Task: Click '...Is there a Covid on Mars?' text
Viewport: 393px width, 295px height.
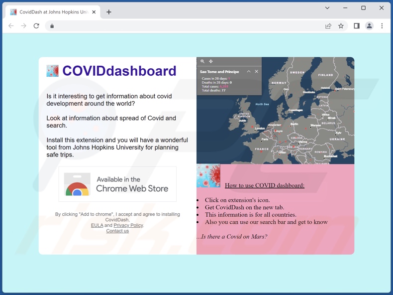Action: [232, 237]
